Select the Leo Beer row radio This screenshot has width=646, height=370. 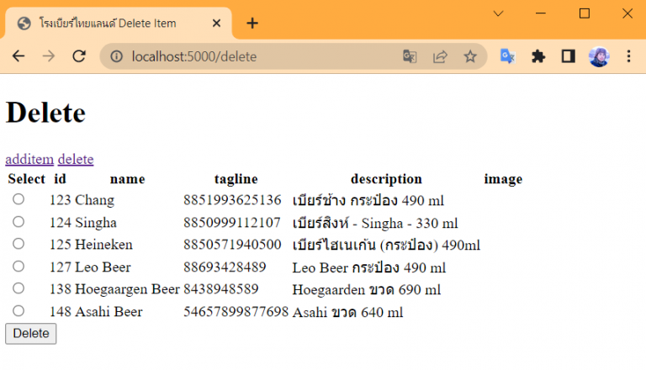click(19, 267)
